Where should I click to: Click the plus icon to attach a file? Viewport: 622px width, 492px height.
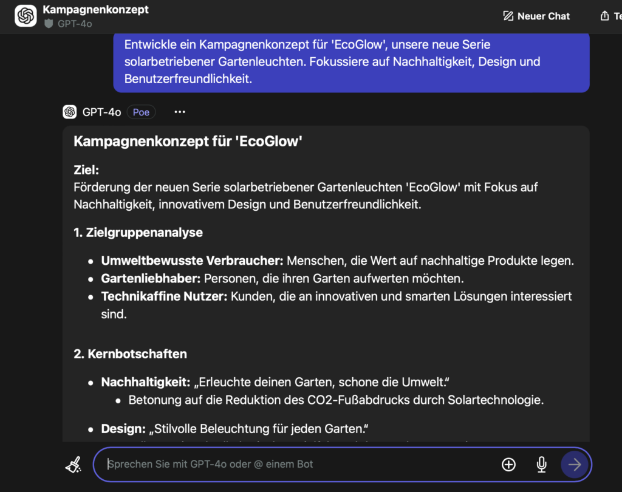click(508, 465)
